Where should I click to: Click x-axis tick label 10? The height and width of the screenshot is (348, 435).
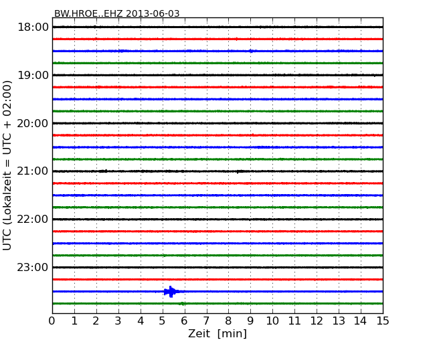click(x=272, y=321)
